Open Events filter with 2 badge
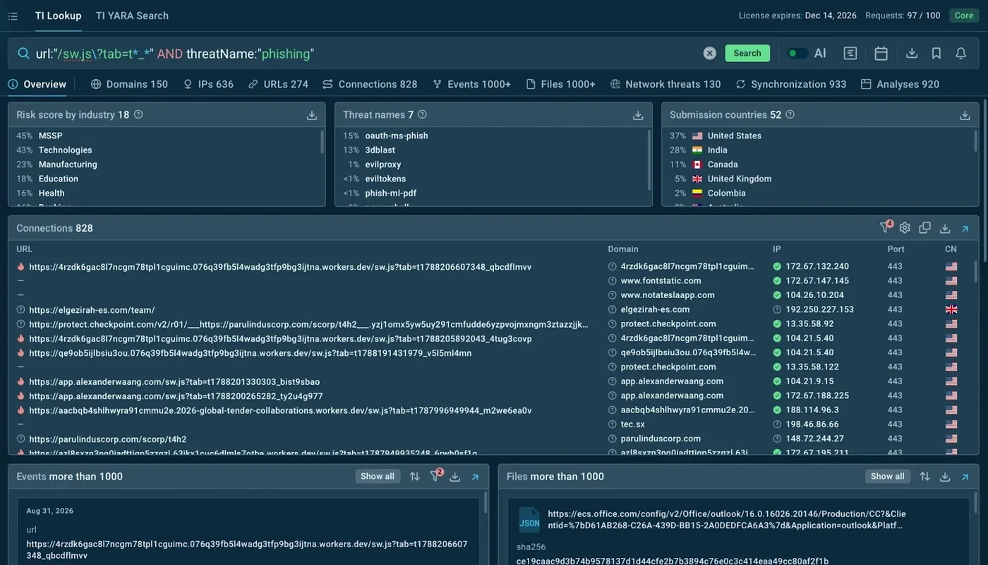The height and width of the screenshot is (565, 988). click(436, 476)
